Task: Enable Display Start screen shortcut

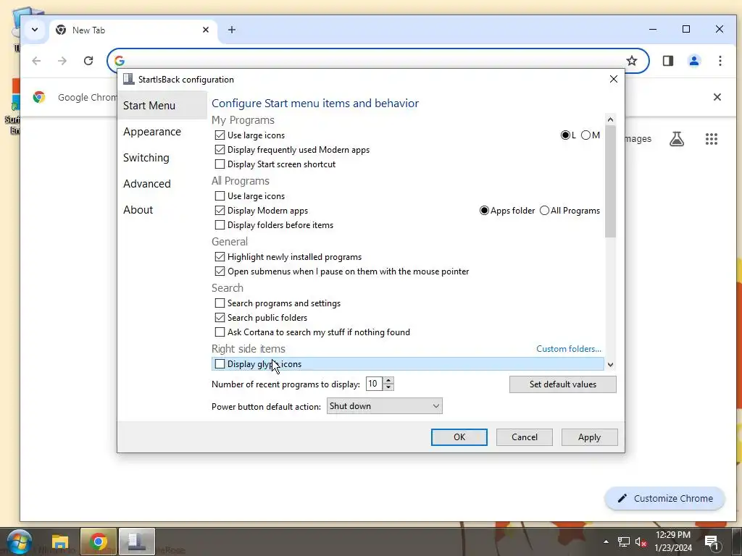Action: click(220, 164)
